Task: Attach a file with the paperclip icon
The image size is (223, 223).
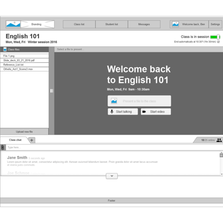Action: pyautogui.click(x=3, y=147)
